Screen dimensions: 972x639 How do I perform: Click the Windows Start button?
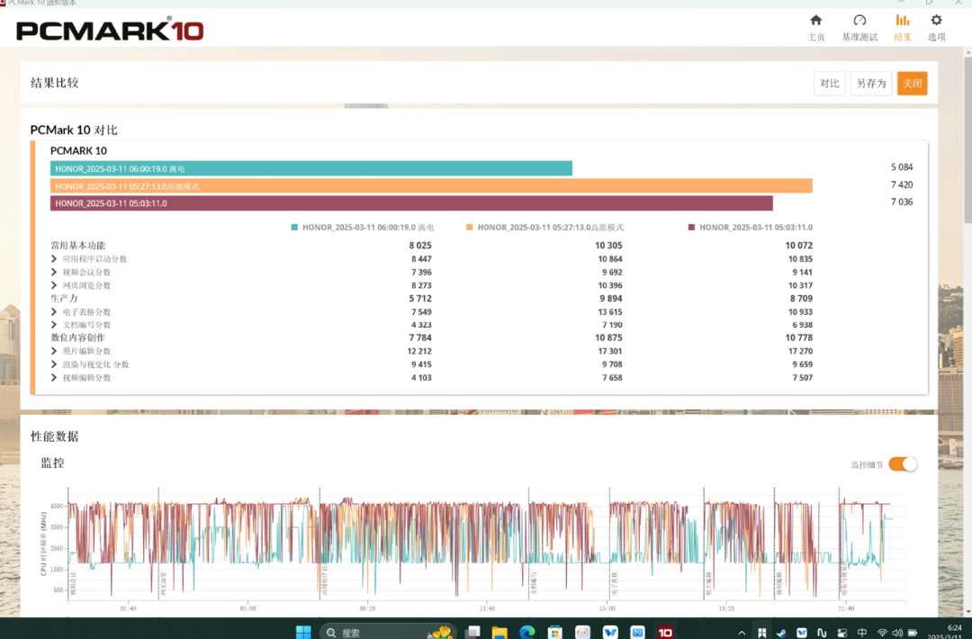[x=303, y=632]
